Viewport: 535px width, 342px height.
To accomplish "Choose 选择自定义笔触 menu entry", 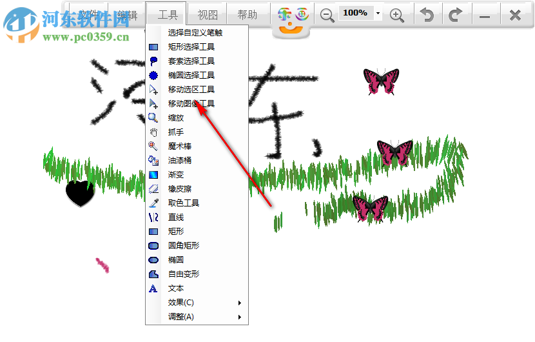I will pos(195,33).
